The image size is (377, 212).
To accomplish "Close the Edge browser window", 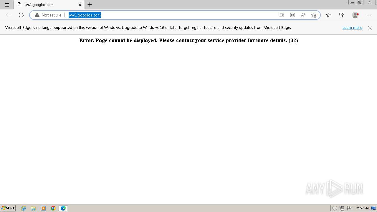I will click(x=369, y=3).
